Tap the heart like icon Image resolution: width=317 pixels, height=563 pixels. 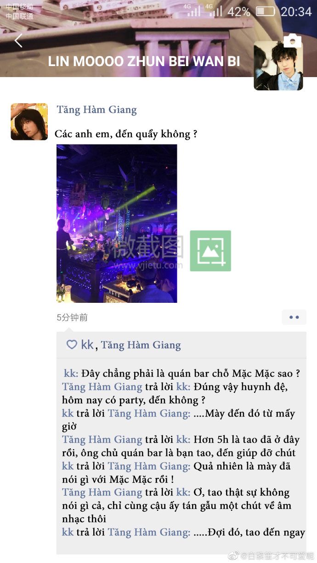coord(72,345)
